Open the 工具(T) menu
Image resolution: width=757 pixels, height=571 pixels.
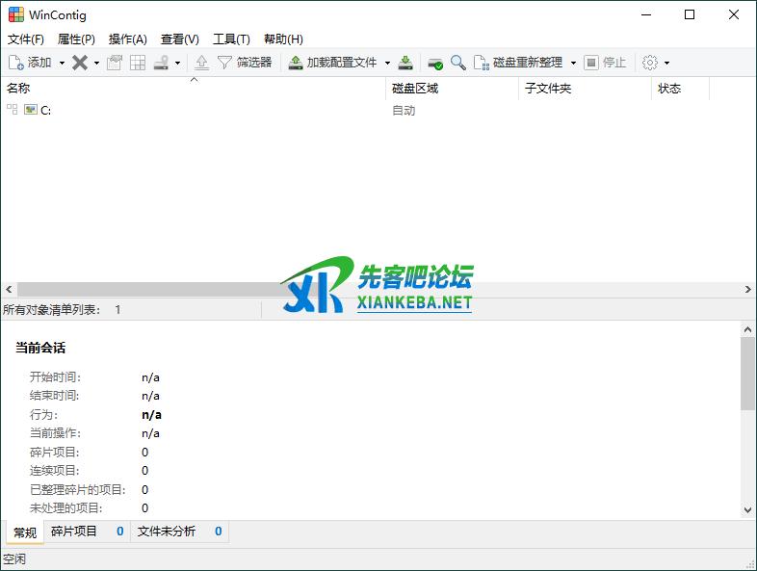pyautogui.click(x=231, y=39)
